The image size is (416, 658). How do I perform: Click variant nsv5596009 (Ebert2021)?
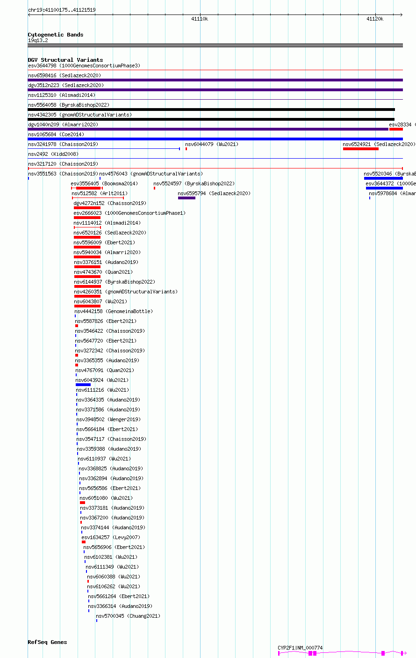pos(104,242)
